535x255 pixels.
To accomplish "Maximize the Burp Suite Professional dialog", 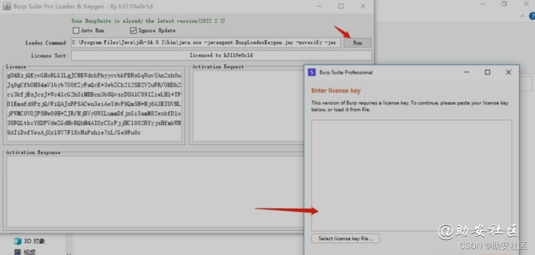I will tap(487, 72).
